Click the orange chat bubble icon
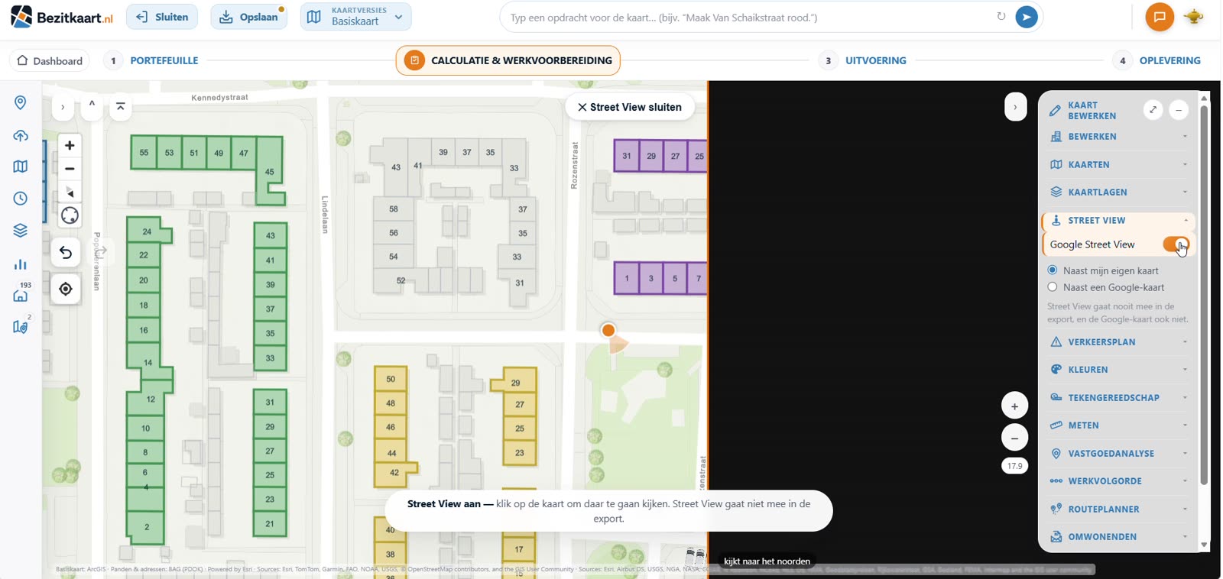1223x579 pixels. [x=1160, y=17]
